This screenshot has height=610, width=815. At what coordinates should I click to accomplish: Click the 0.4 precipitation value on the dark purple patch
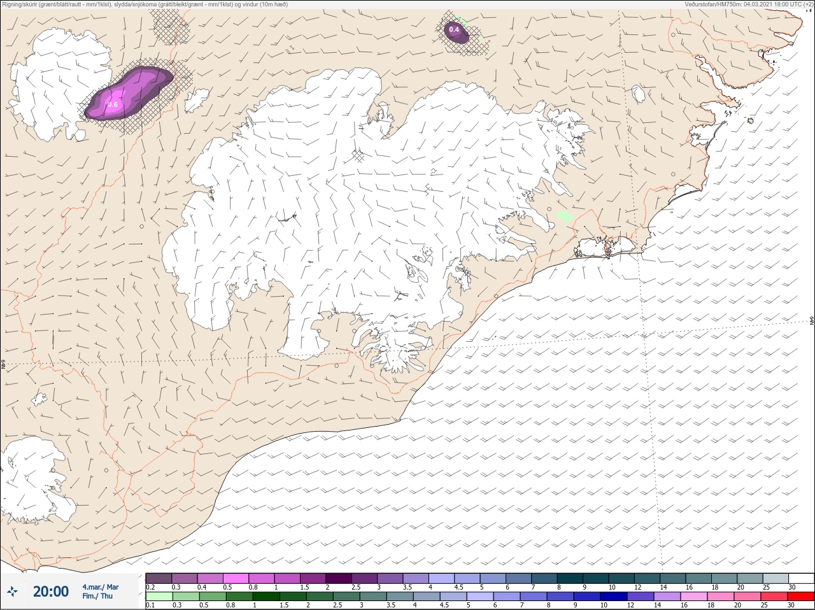click(x=454, y=29)
